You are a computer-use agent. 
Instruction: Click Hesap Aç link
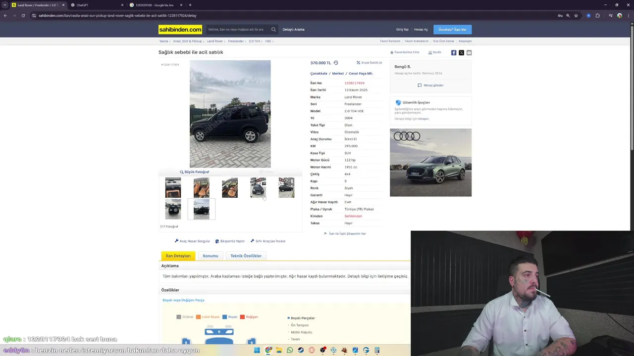pyautogui.click(x=421, y=29)
